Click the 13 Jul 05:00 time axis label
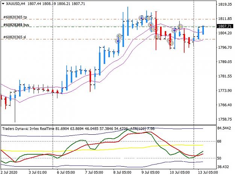Viewport: 235px width, 176px height. (208, 172)
